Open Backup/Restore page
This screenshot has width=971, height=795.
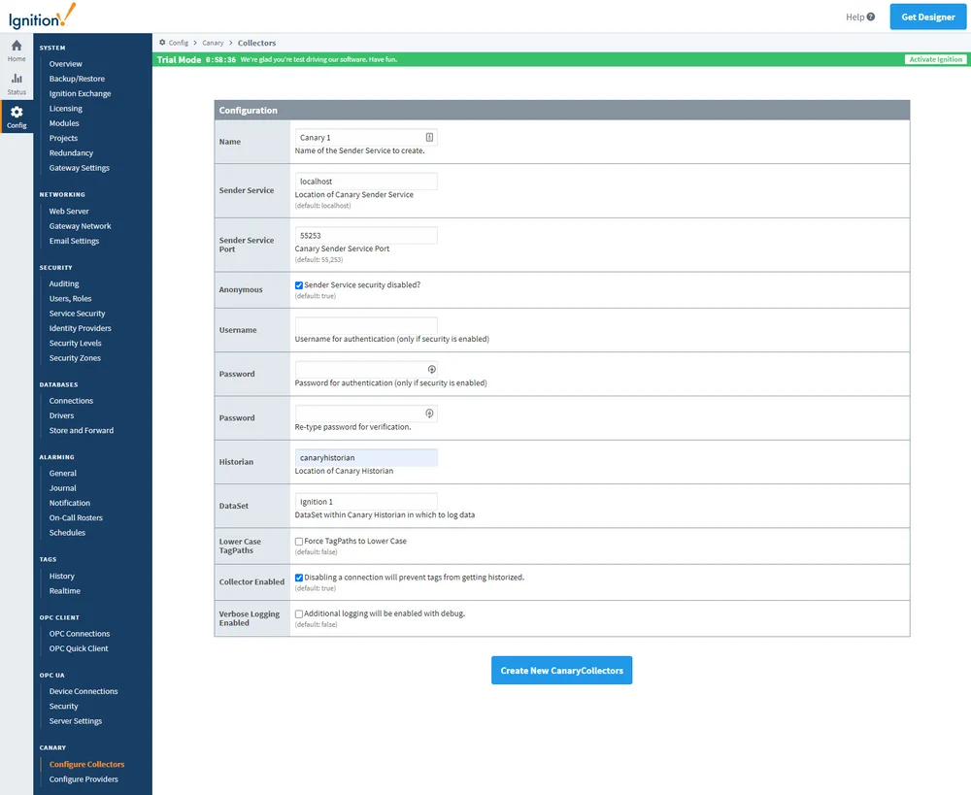(x=77, y=79)
